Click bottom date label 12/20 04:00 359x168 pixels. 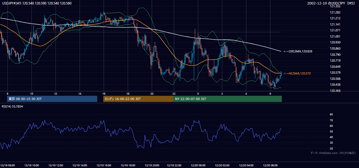(246, 165)
